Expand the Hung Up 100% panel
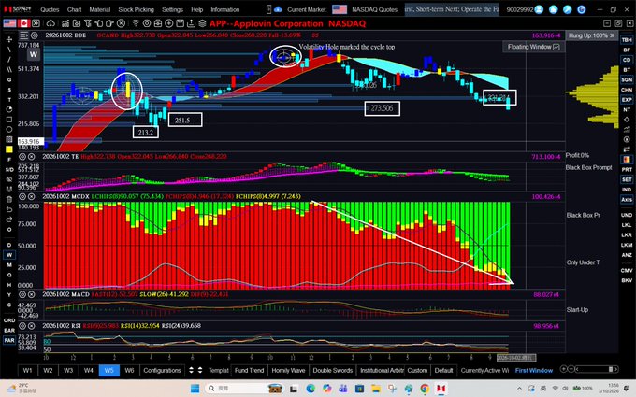The width and height of the screenshot is (636, 397). (592, 35)
